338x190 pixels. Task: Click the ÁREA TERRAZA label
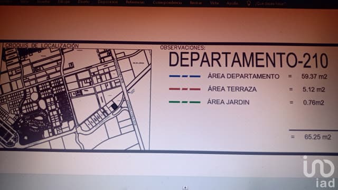tap(232, 89)
